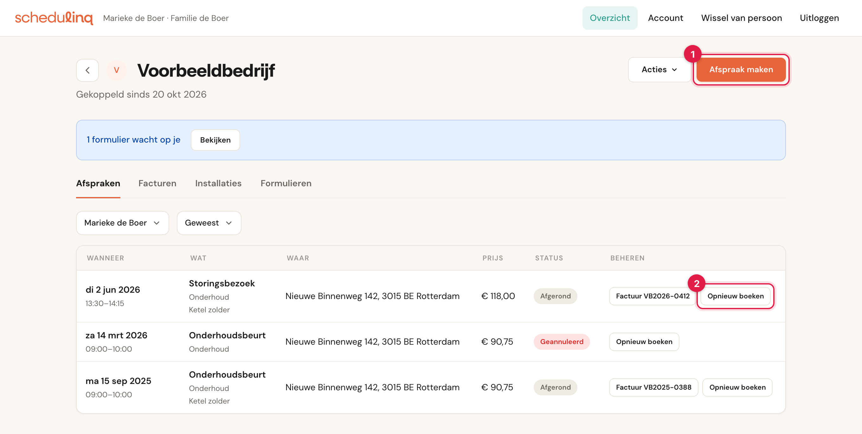Rebook the 2 jun 2026 Storingsbezoek

736,296
